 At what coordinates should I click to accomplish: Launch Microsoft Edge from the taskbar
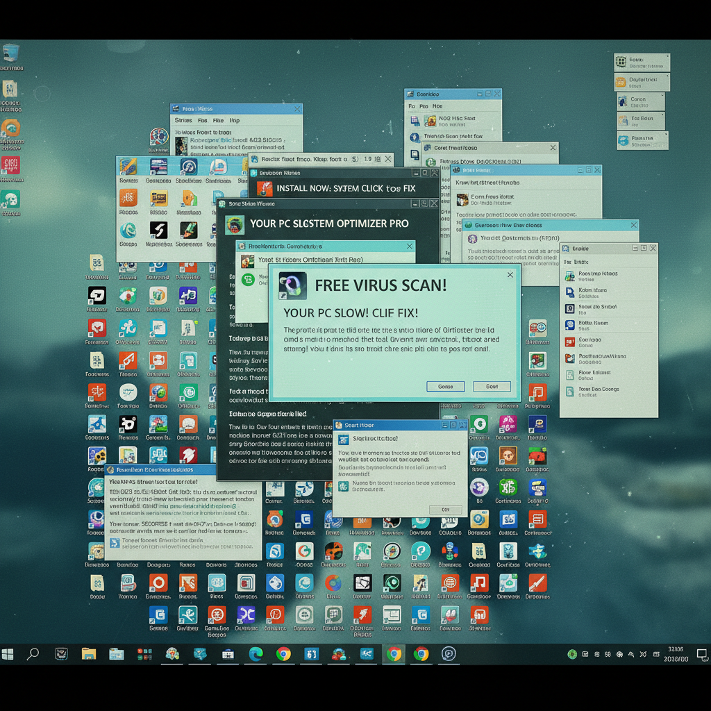pyautogui.click(x=256, y=654)
